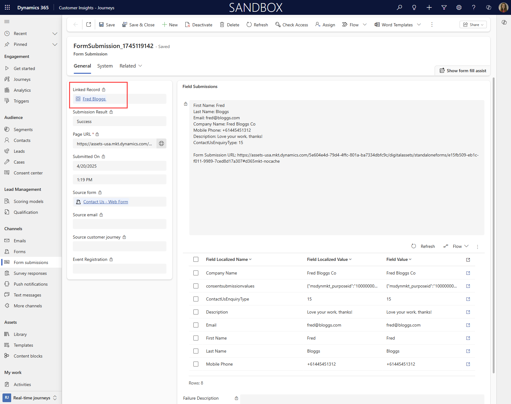Open Company Name row navigate icon
Viewport: 511px width, 404px height.
[468, 273]
